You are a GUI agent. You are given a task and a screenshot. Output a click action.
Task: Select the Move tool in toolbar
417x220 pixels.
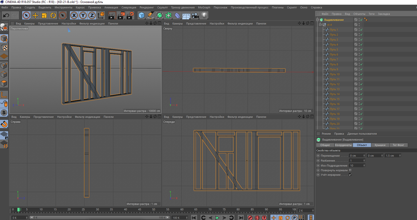coord(35,16)
